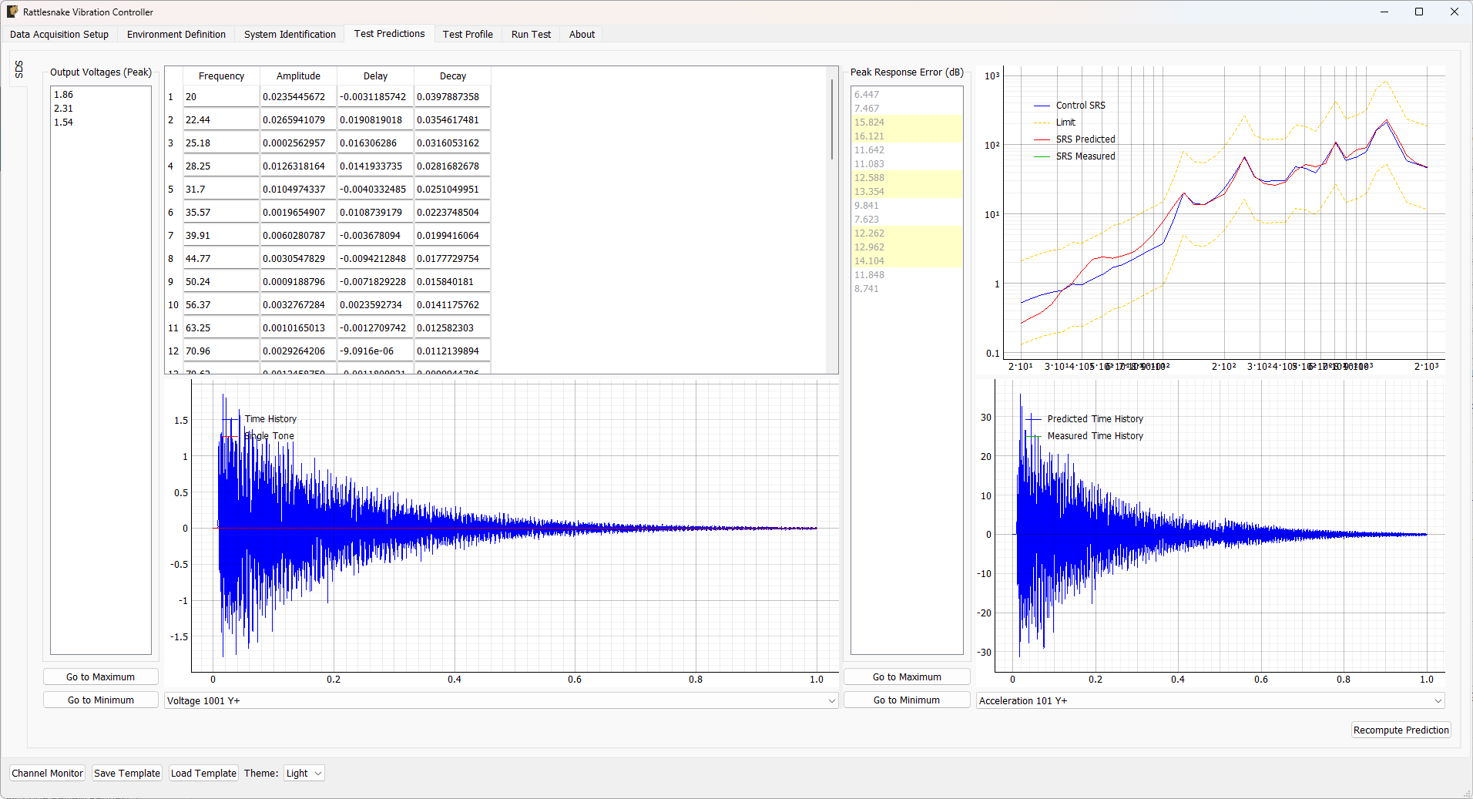This screenshot has width=1473, height=799.
Task: Open the Theme dropdown set to Light
Action: [304, 773]
